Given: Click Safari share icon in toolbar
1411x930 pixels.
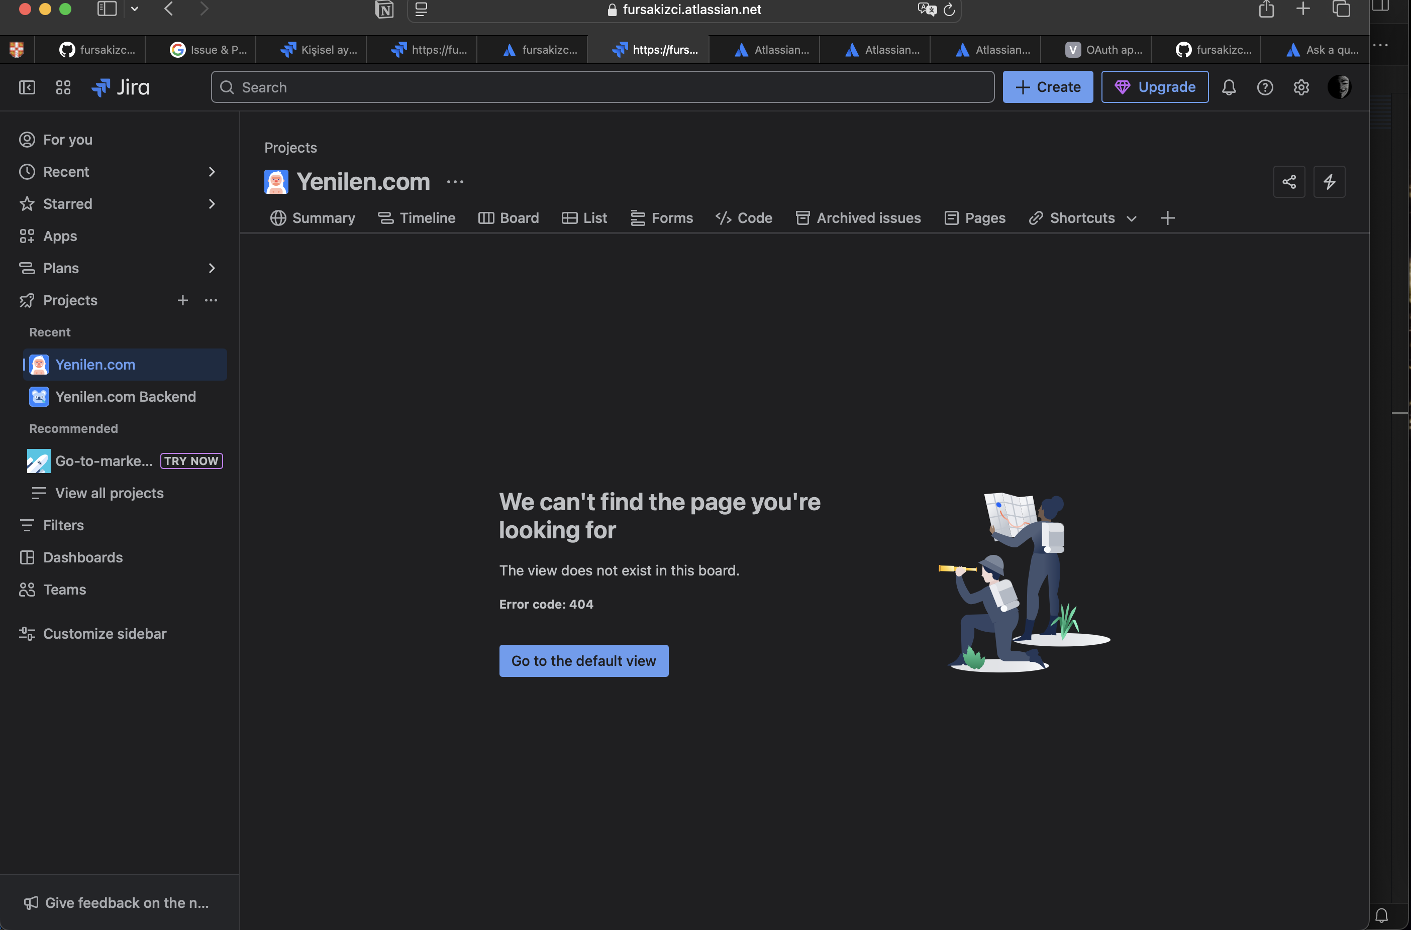Looking at the screenshot, I should click(1266, 9).
